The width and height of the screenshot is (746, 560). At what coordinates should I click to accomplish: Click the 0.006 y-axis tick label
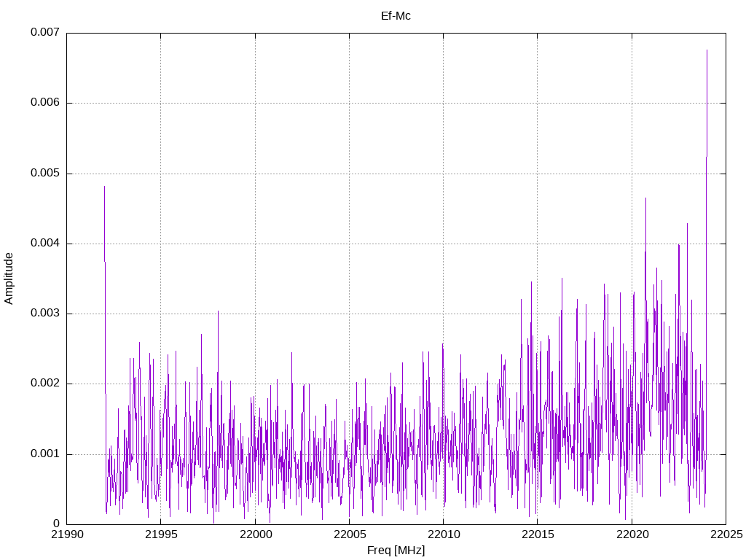pos(44,103)
